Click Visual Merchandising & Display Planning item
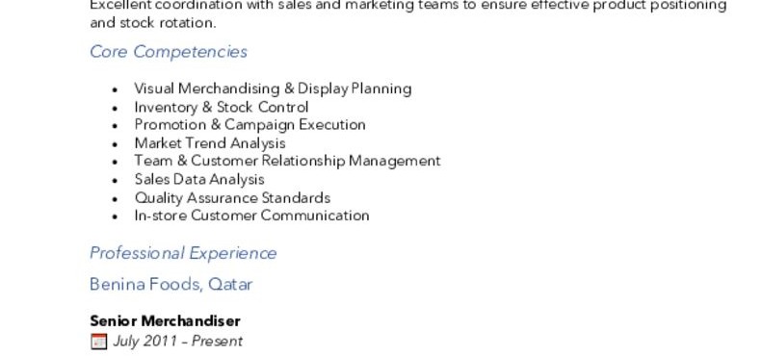Viewport: 762px width, 356px height. tap(274, 89)
